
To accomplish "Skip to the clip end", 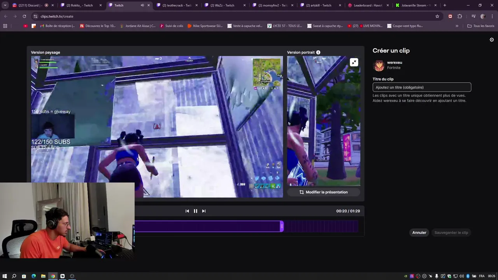I will [x=204, y=211].
